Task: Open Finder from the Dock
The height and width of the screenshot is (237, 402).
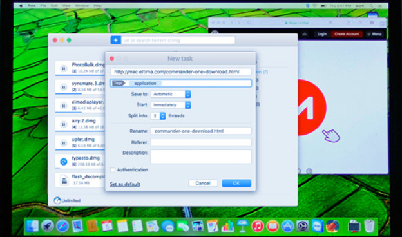Action: coord(32,226)
